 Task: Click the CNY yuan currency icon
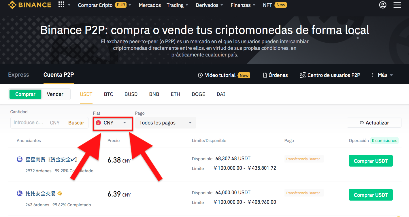point(98,123)
